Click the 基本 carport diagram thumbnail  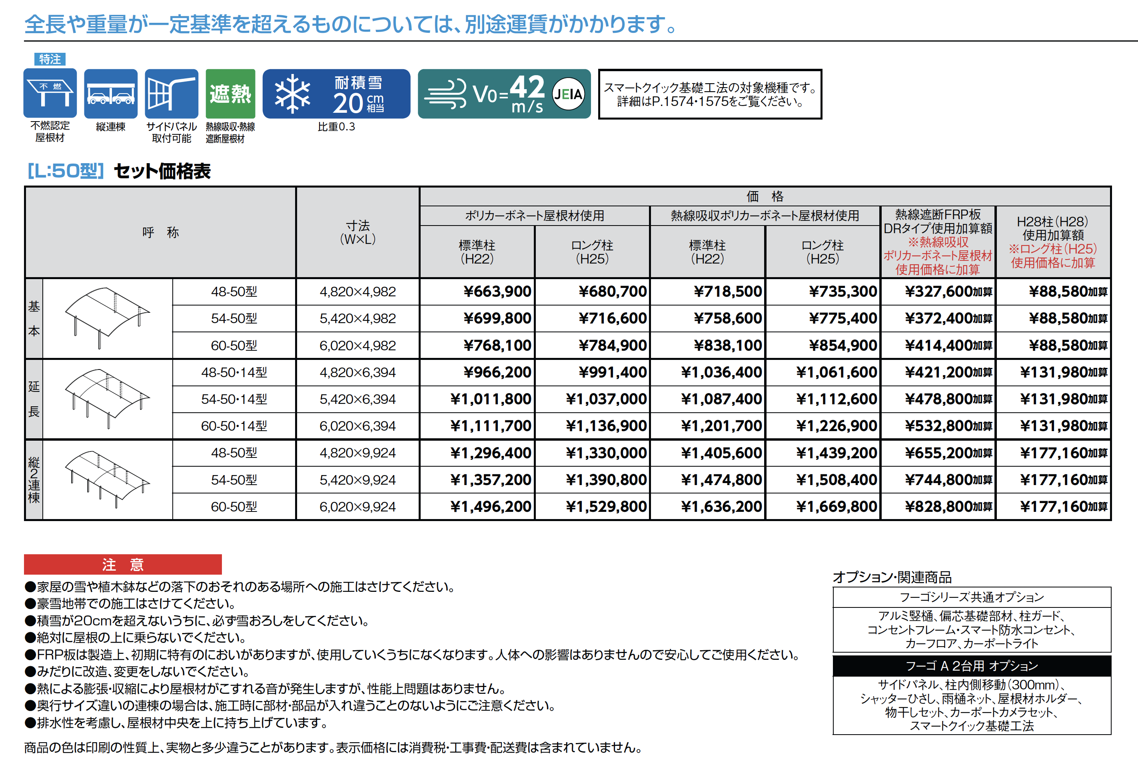[107, 318]
